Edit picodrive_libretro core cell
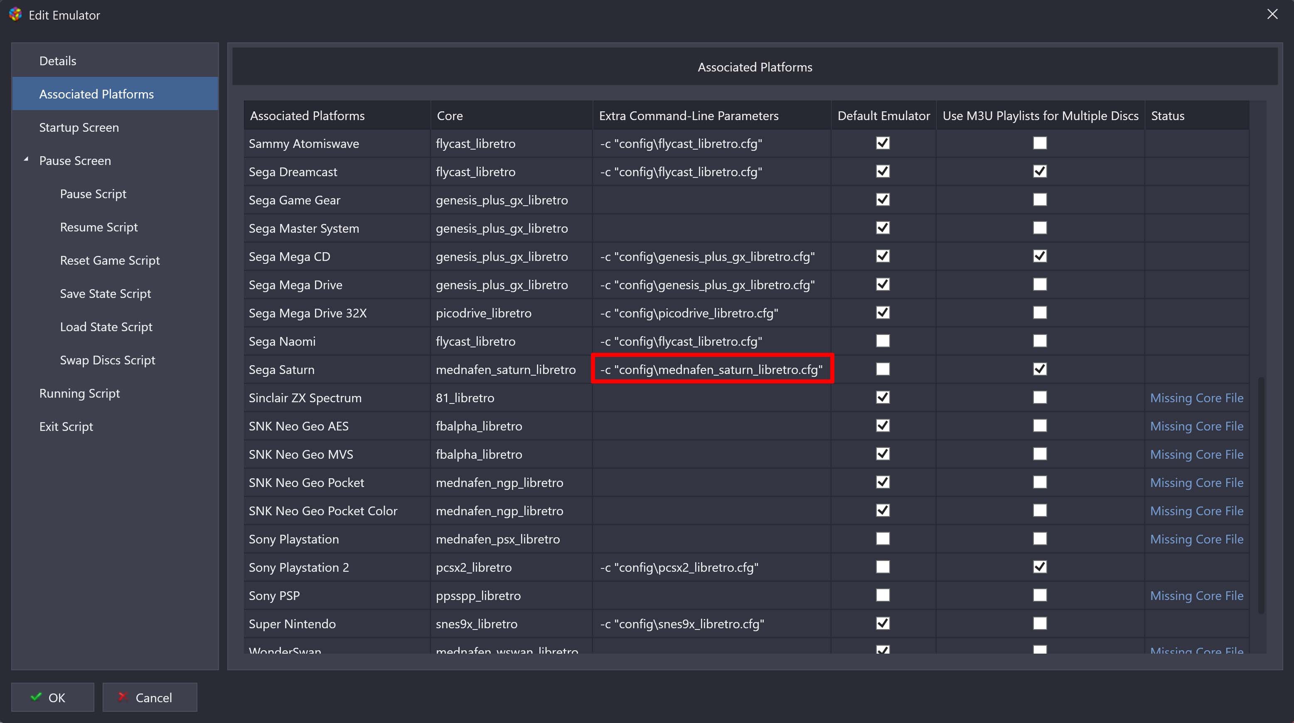1294x723 pixels. point(512,312)
